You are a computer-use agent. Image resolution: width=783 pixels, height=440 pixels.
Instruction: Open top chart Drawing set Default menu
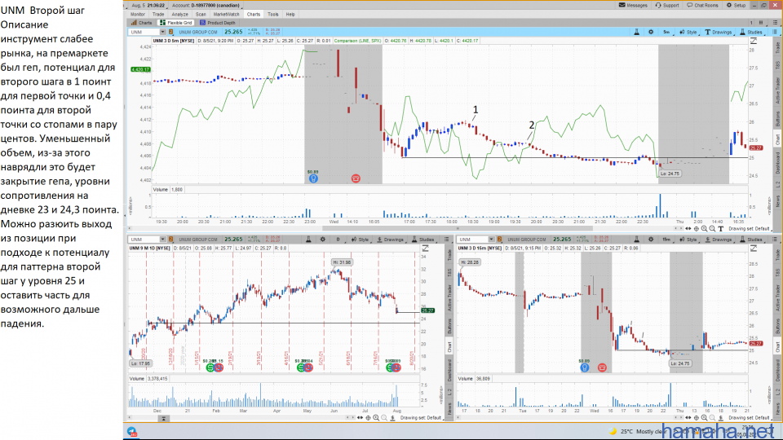[749, 229]
